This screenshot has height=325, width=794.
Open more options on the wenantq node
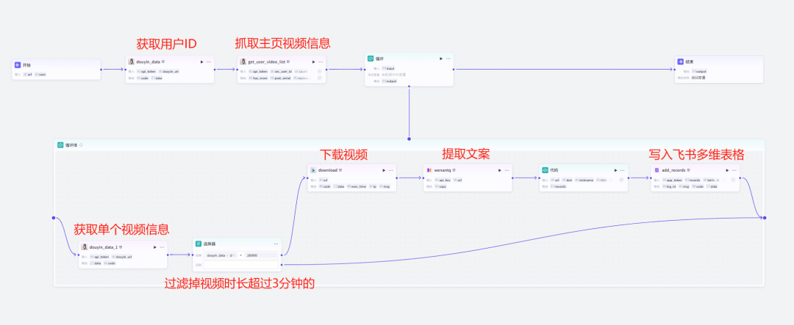[x=507, y=170]
